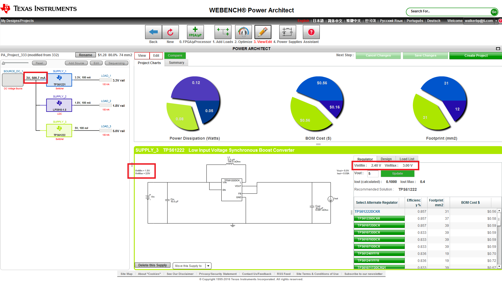502x281 pixels.
Task: Select the TPS61221 supply block
Action: (59, 80)
